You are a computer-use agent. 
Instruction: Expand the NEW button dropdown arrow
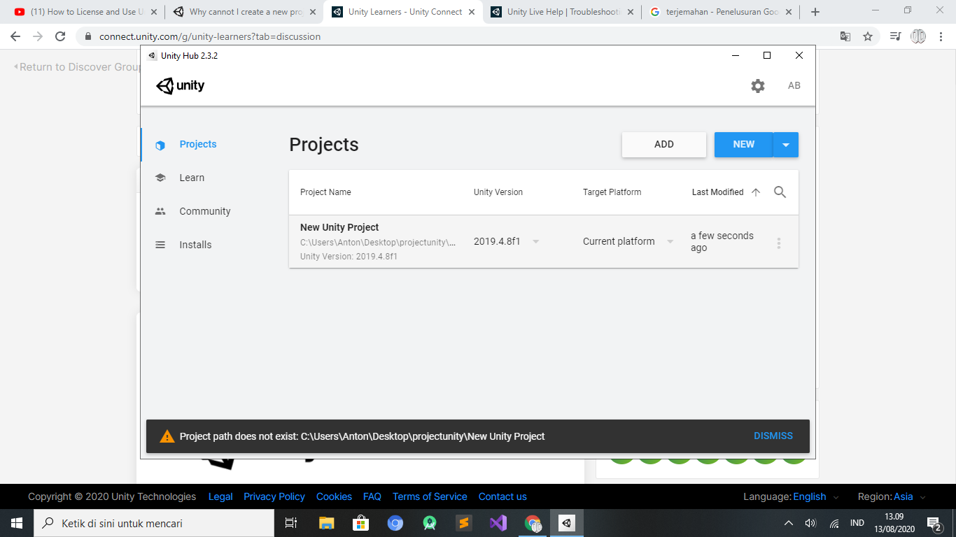tap(786, 145)
